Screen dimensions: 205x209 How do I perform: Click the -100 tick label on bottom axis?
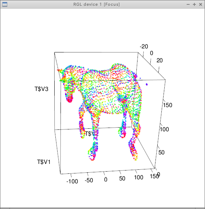(72, 181)
